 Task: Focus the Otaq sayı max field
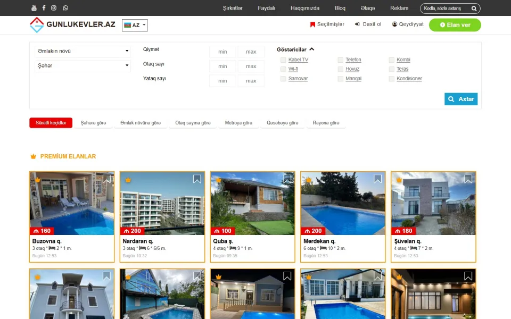coord(251,66)
